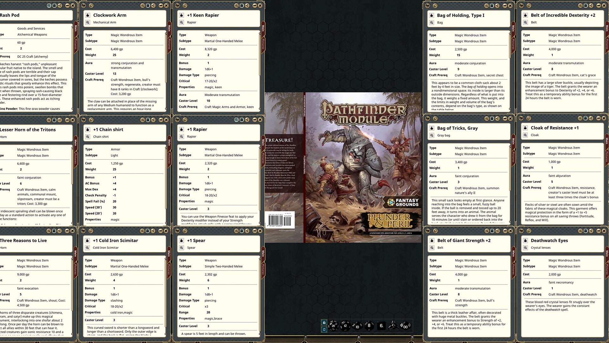The width and height of the screenshot is (609, 343).
Task: Share the Clockwork Arm item record
Action: [x=153, y=6]
